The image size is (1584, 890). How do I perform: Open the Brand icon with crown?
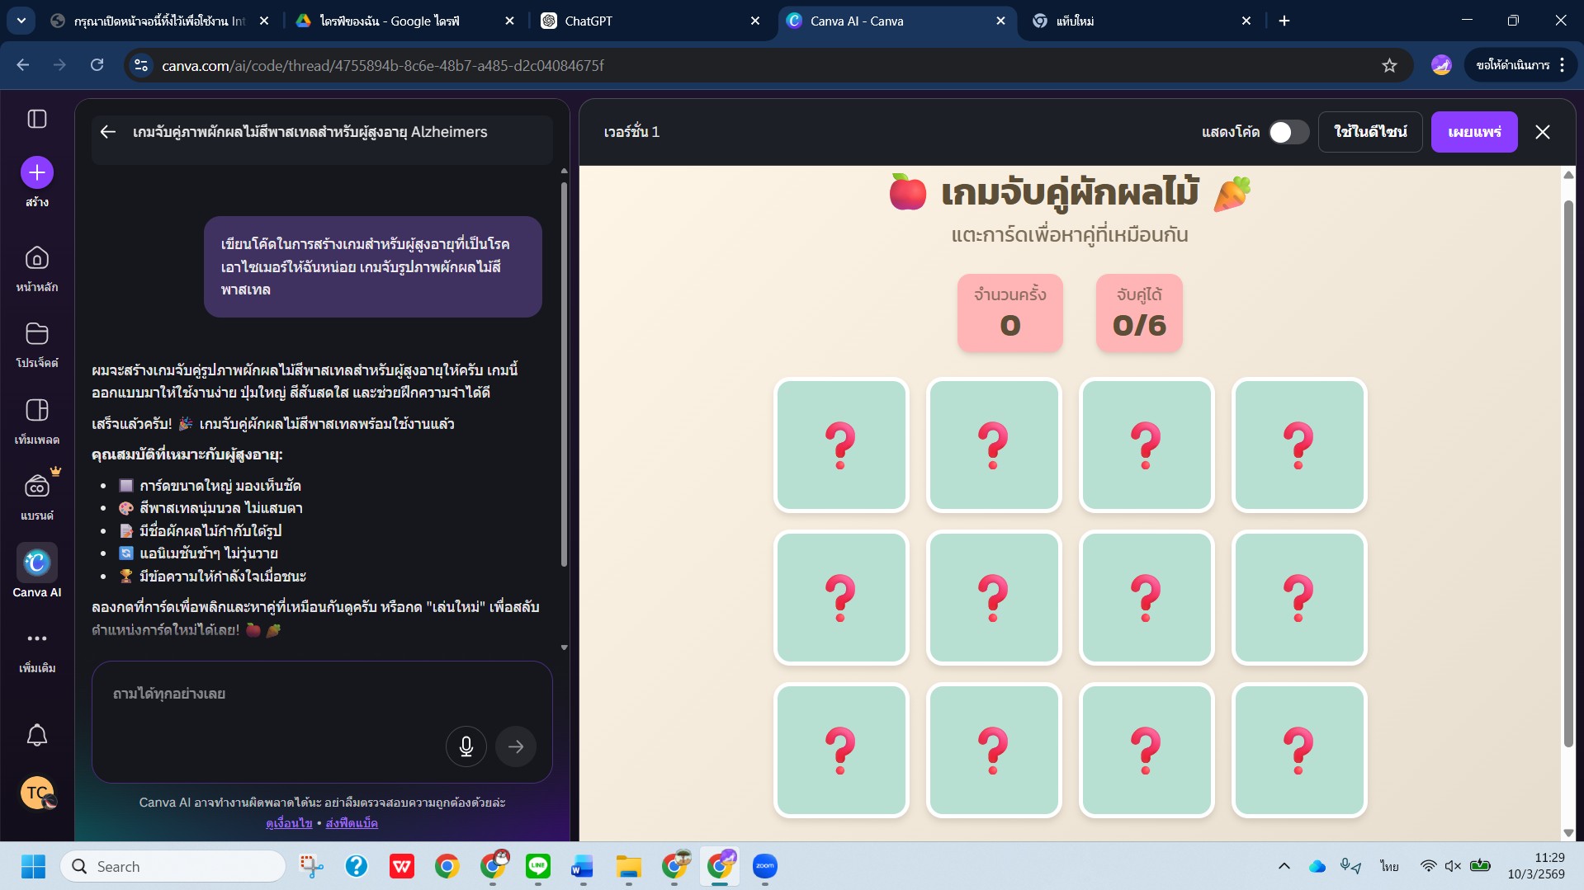point(37,487)
